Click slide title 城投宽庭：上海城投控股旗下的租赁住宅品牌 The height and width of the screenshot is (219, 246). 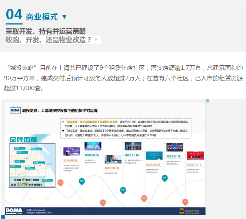[60, 111]
